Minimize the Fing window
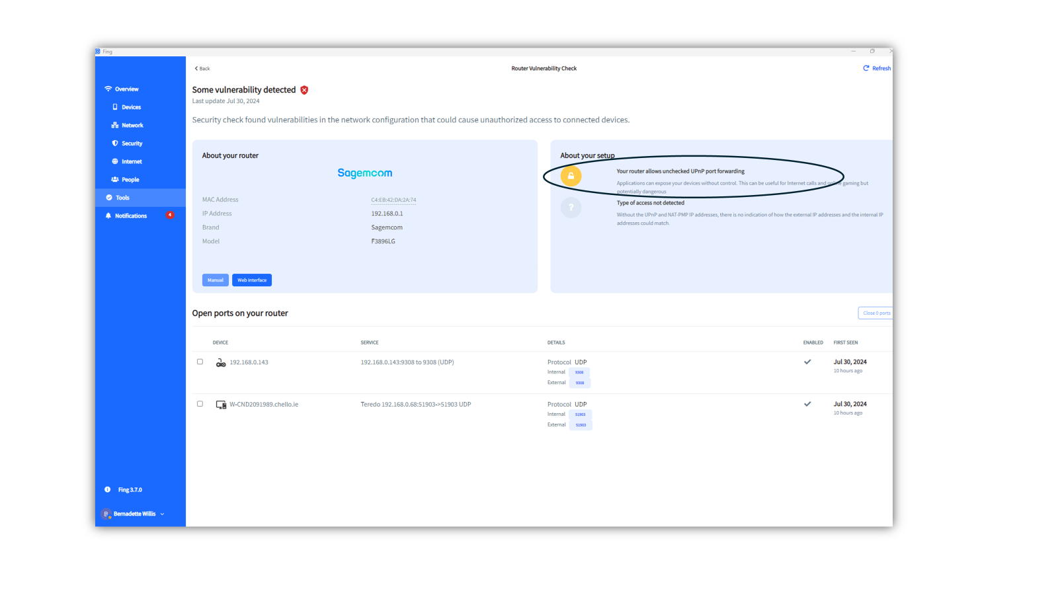 [854, 51]
